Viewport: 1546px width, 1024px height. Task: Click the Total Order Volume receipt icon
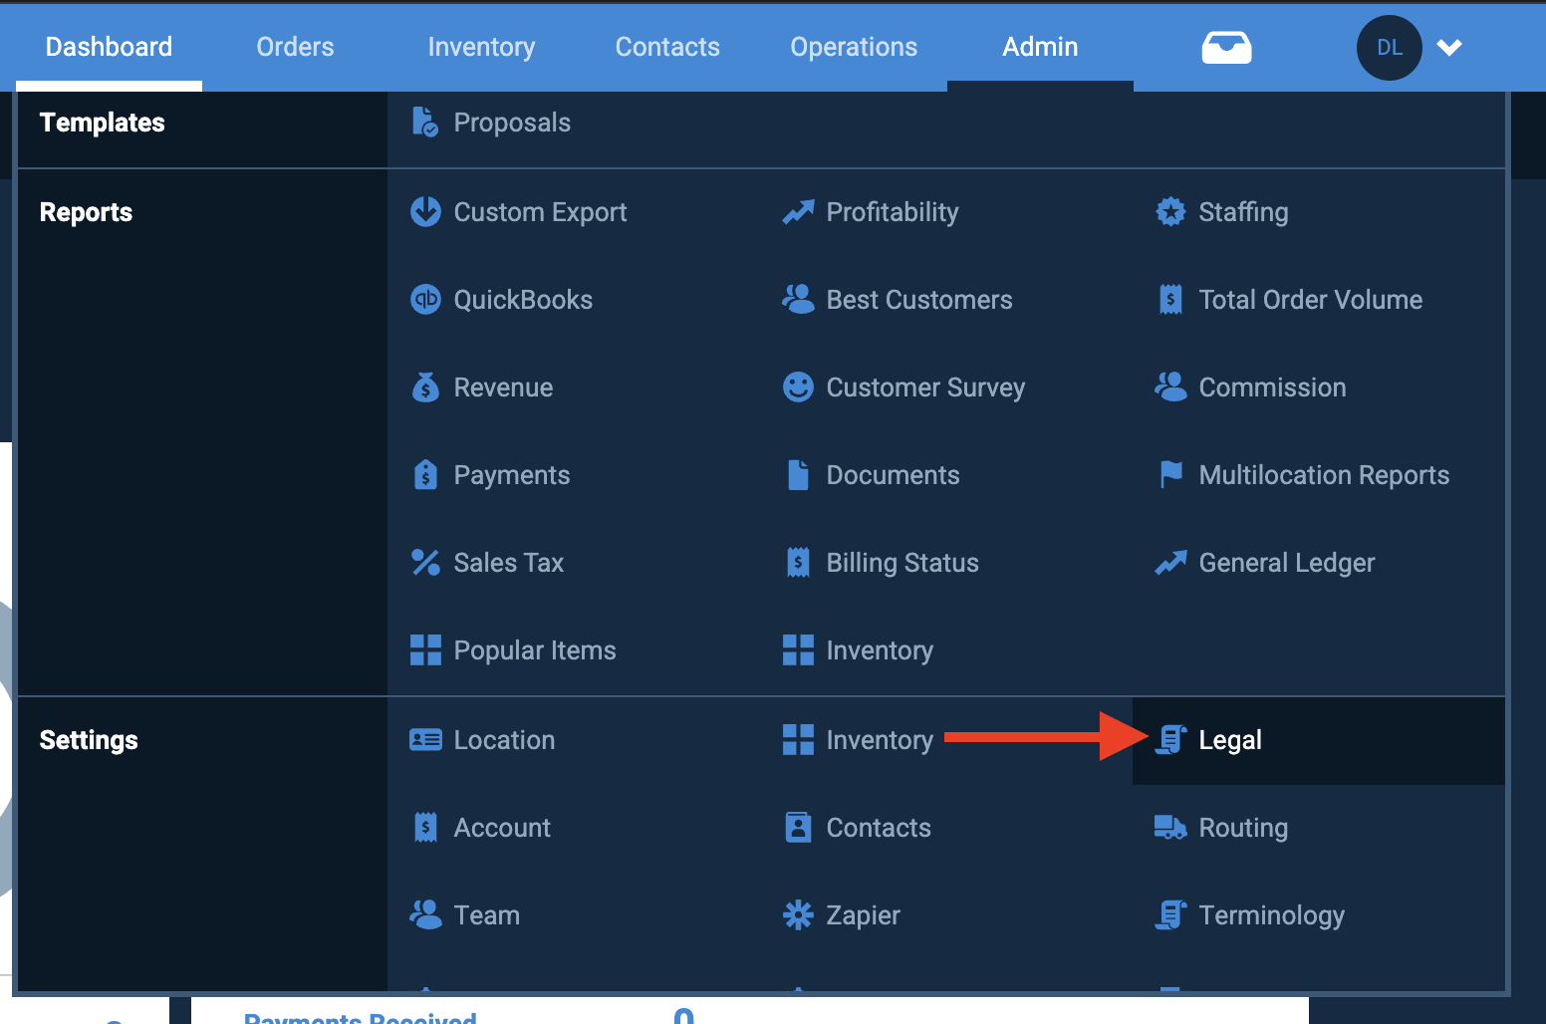coord(1170,299)
